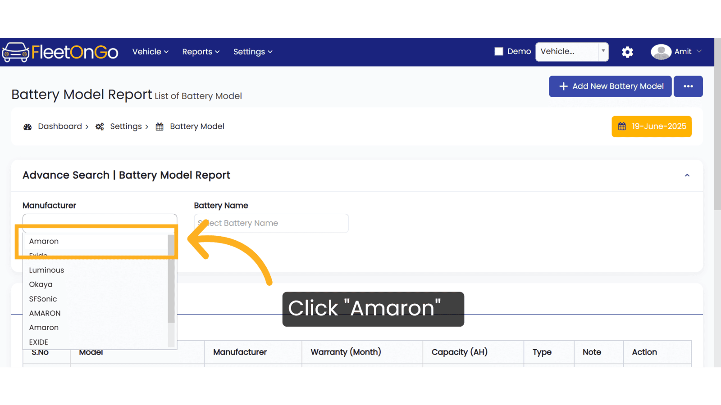The width and height of the screenshot is (721, 405).
Task: Select Amaron at top of list
Action: tap(95, 241)
